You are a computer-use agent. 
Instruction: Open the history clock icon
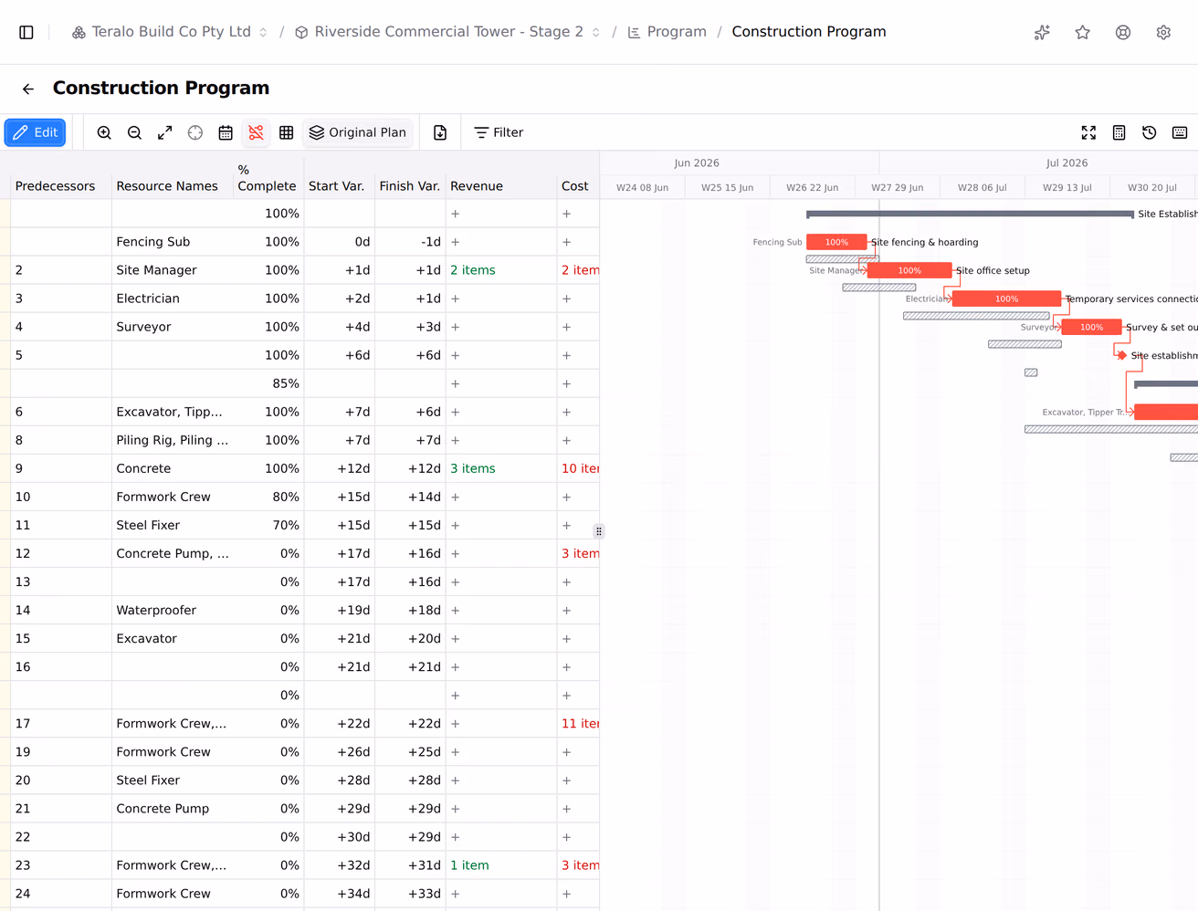[x=1149, y=132]
